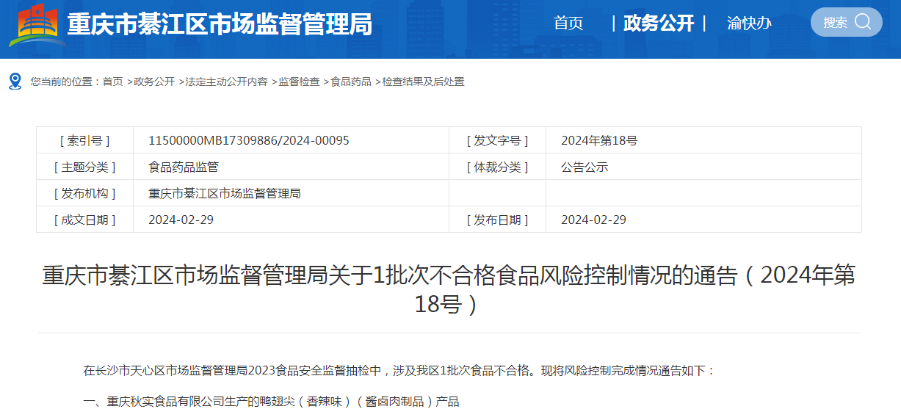The height and width of the screenshot is (409, 901).
Task: Open the 检查结果及后处置 breadcrumb link
Action: point(422,82)
